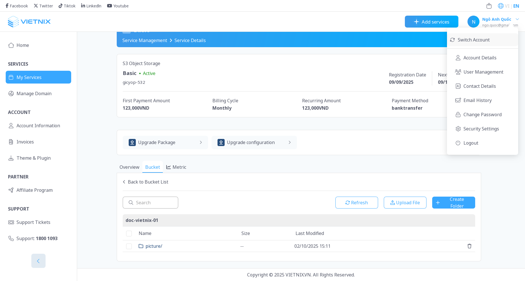
Task: Collapse sidebar with the left arrow button
Action: click(x=38, y=261)
